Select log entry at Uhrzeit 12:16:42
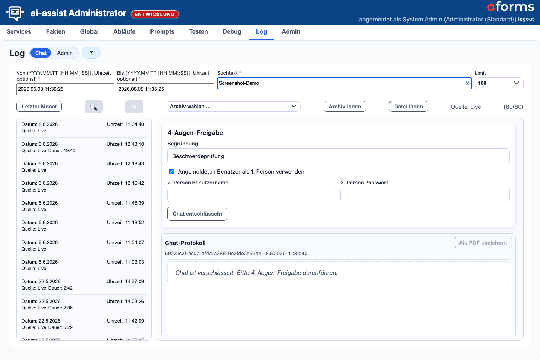 pos(82,186)
